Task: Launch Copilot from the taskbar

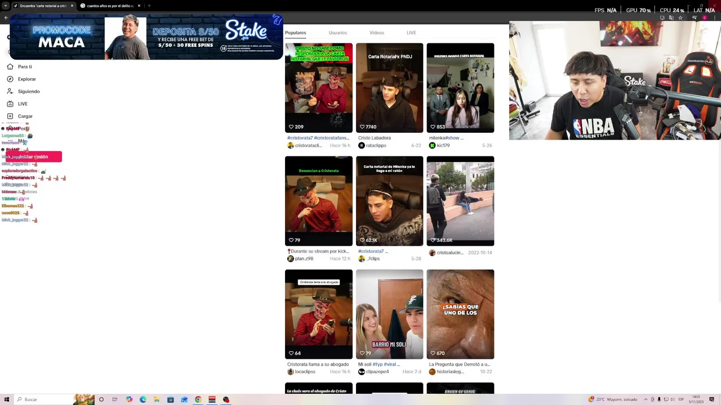Action: click(x=129, y=399)
